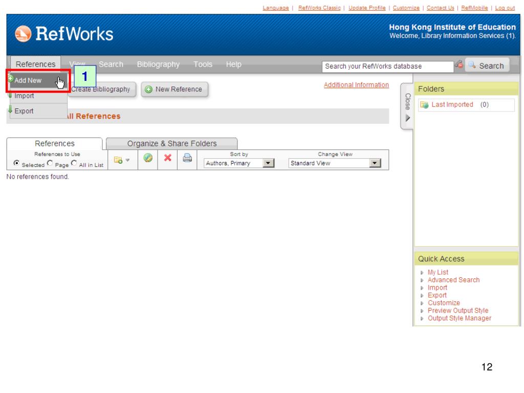Switch to Organize & Share Folders tab
The height and width of the screenshot is (393, 524).
[x=172, y=144]
